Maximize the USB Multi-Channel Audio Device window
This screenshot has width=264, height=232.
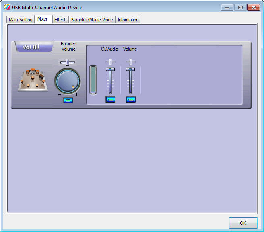pos(240,8)
